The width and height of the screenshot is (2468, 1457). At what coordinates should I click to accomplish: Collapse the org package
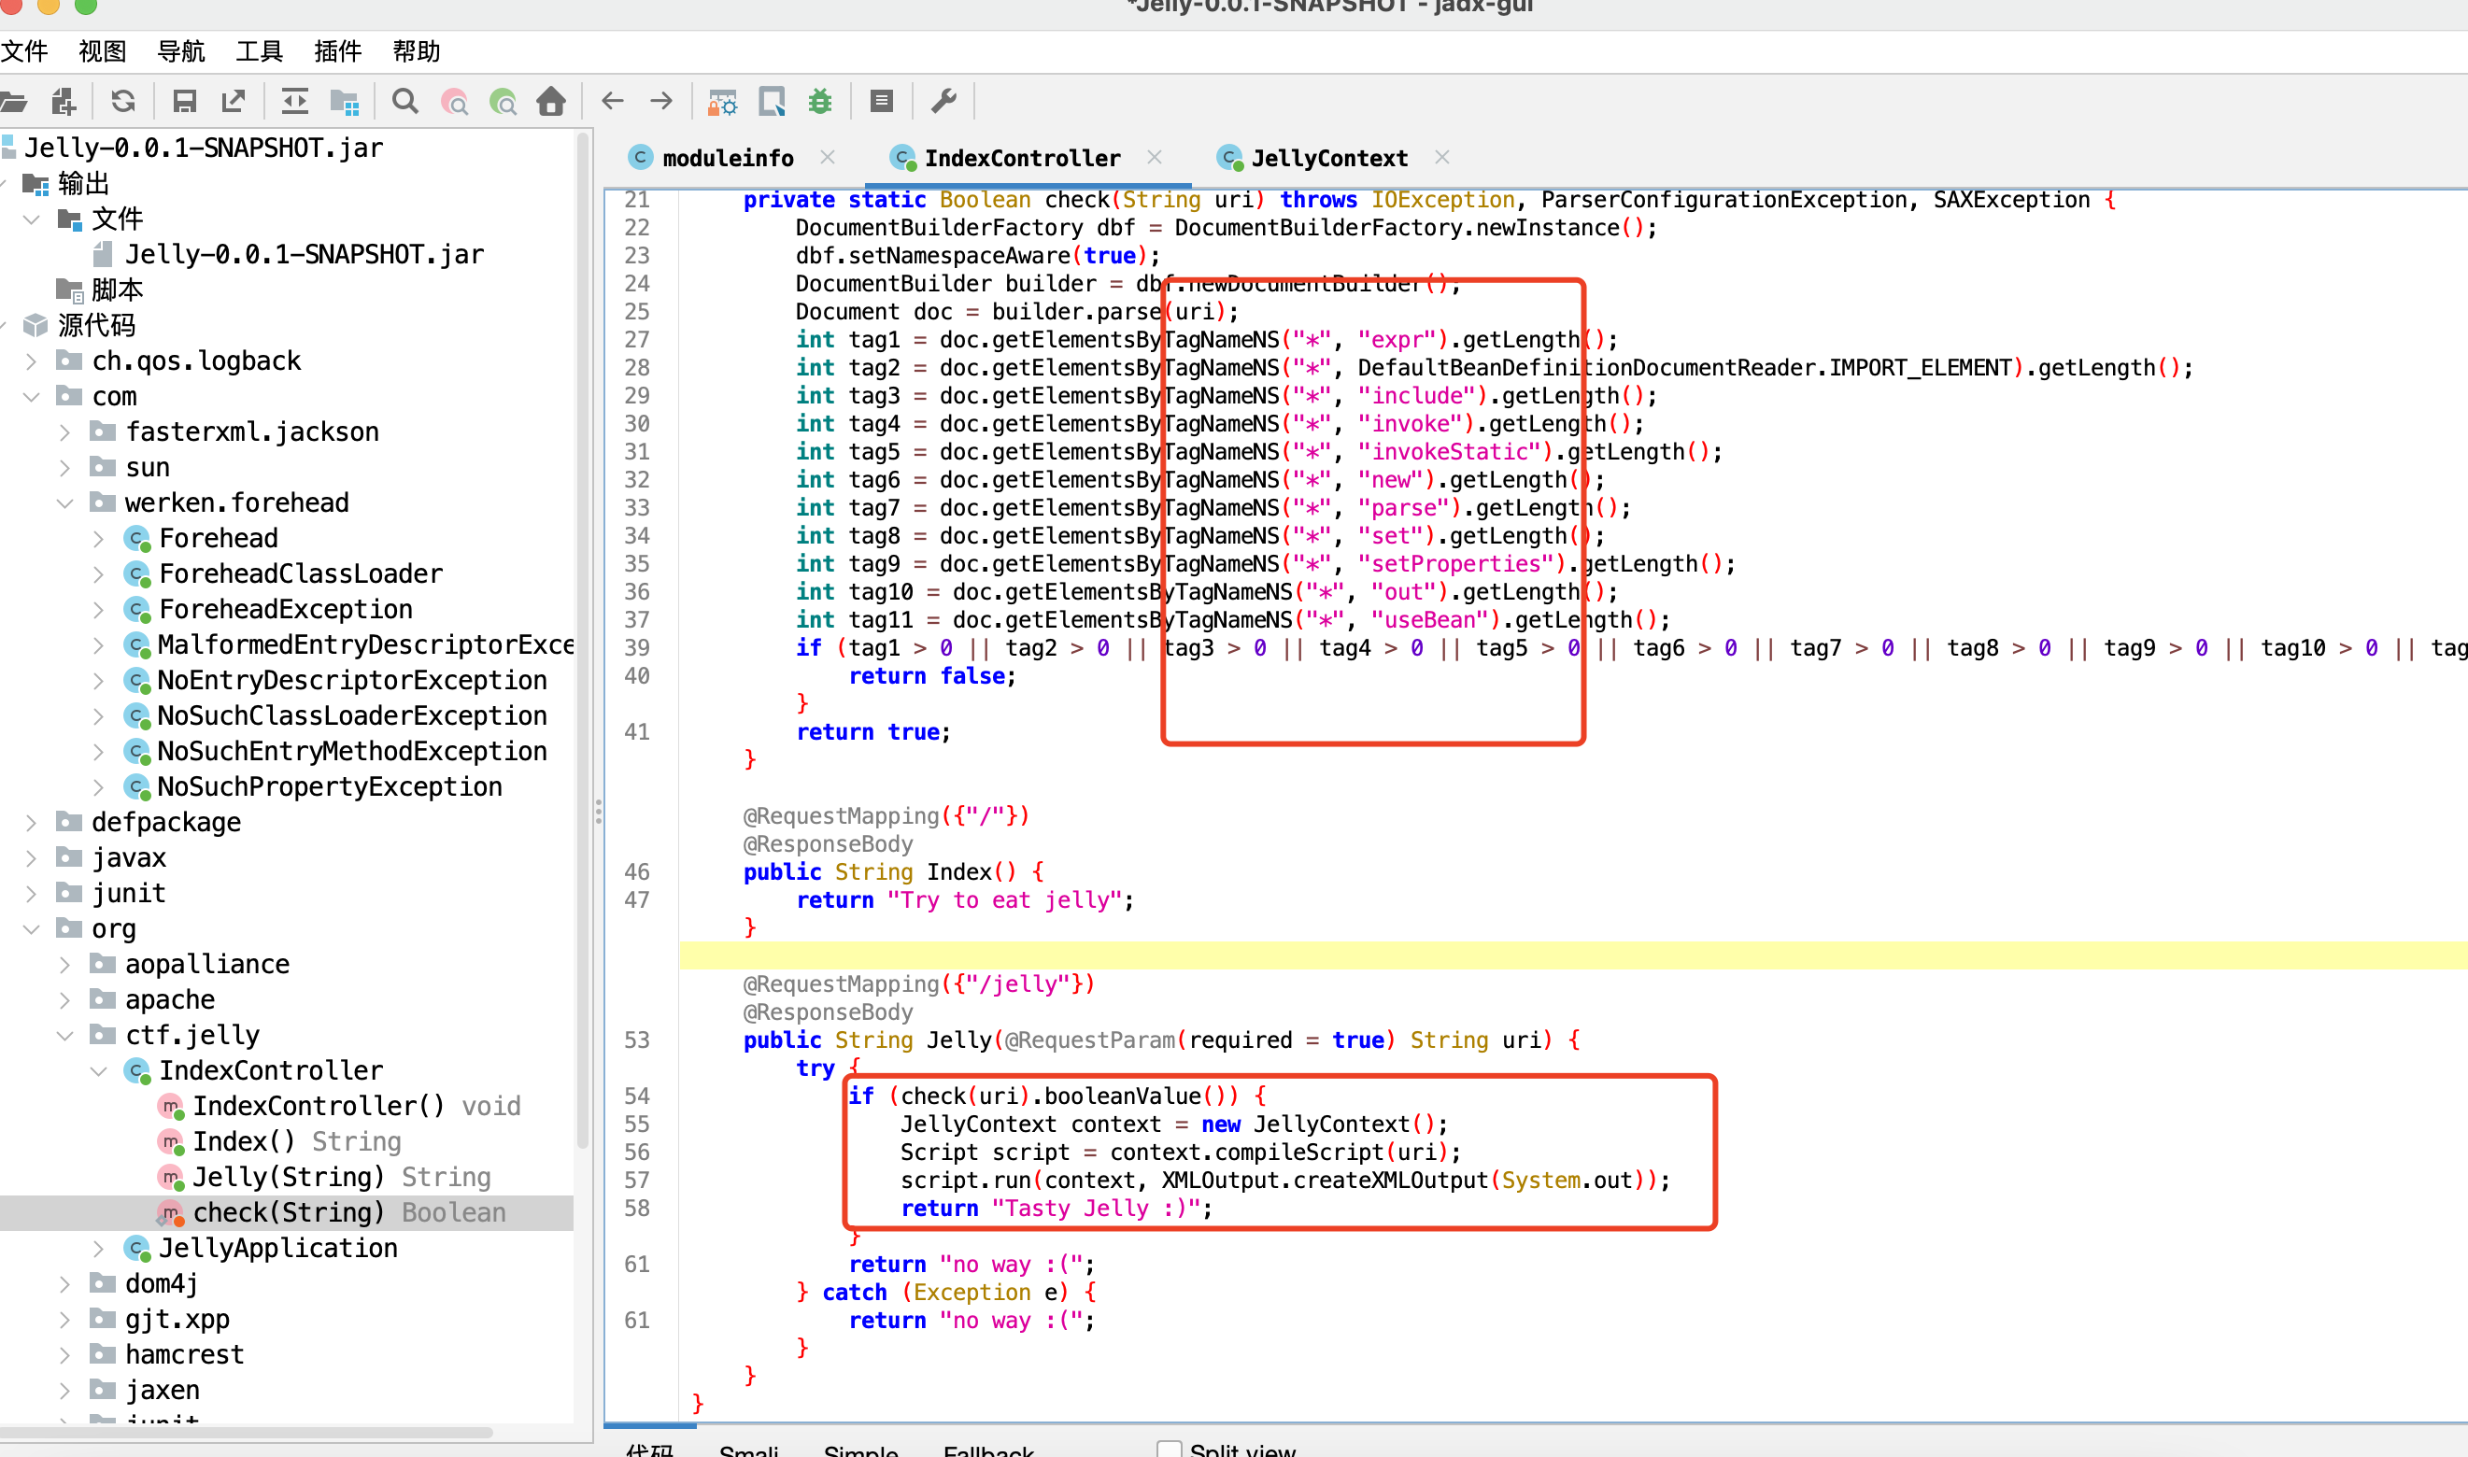[32, 928]
